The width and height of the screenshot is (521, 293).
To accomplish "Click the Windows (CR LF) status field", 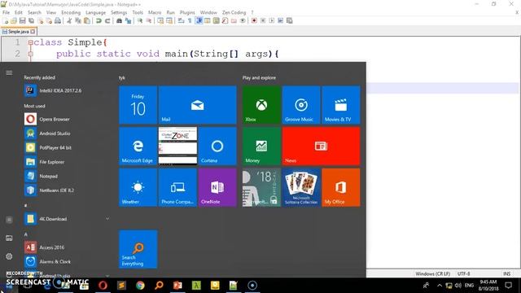I will tap(432, 273).
